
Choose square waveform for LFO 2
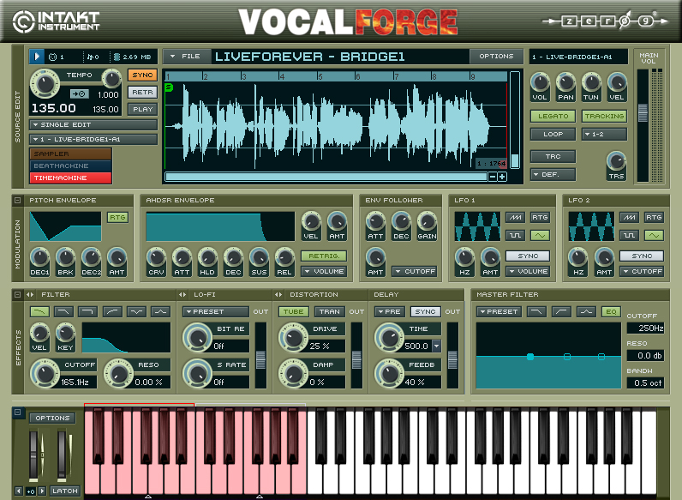pyautogui.click(x=630, y=235)
